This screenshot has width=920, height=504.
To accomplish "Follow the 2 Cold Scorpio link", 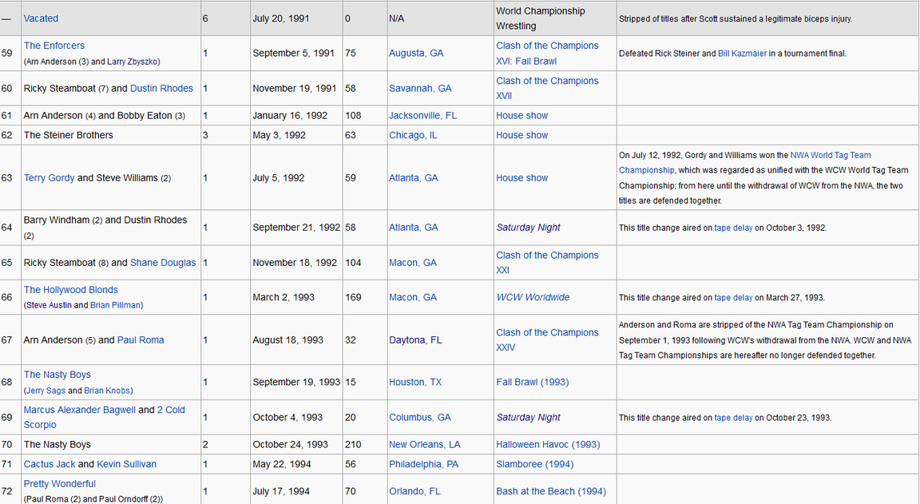I will pyautogui.click(x=104, y=417).
